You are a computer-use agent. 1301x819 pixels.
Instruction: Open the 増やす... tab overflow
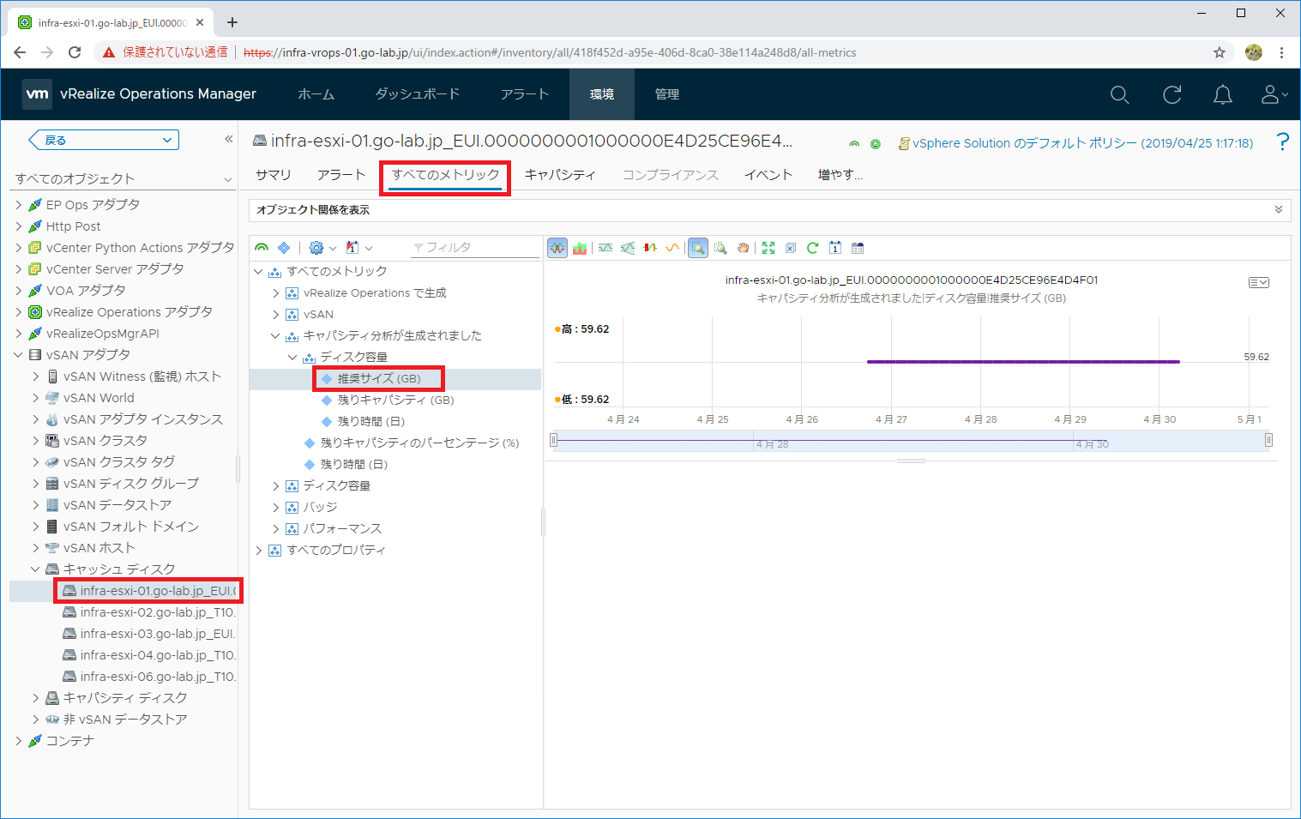[x=840, y=174]
